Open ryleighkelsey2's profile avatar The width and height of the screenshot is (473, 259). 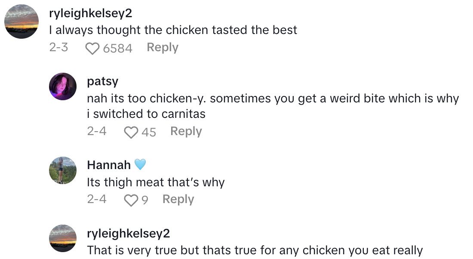click(x=21, y=20)
